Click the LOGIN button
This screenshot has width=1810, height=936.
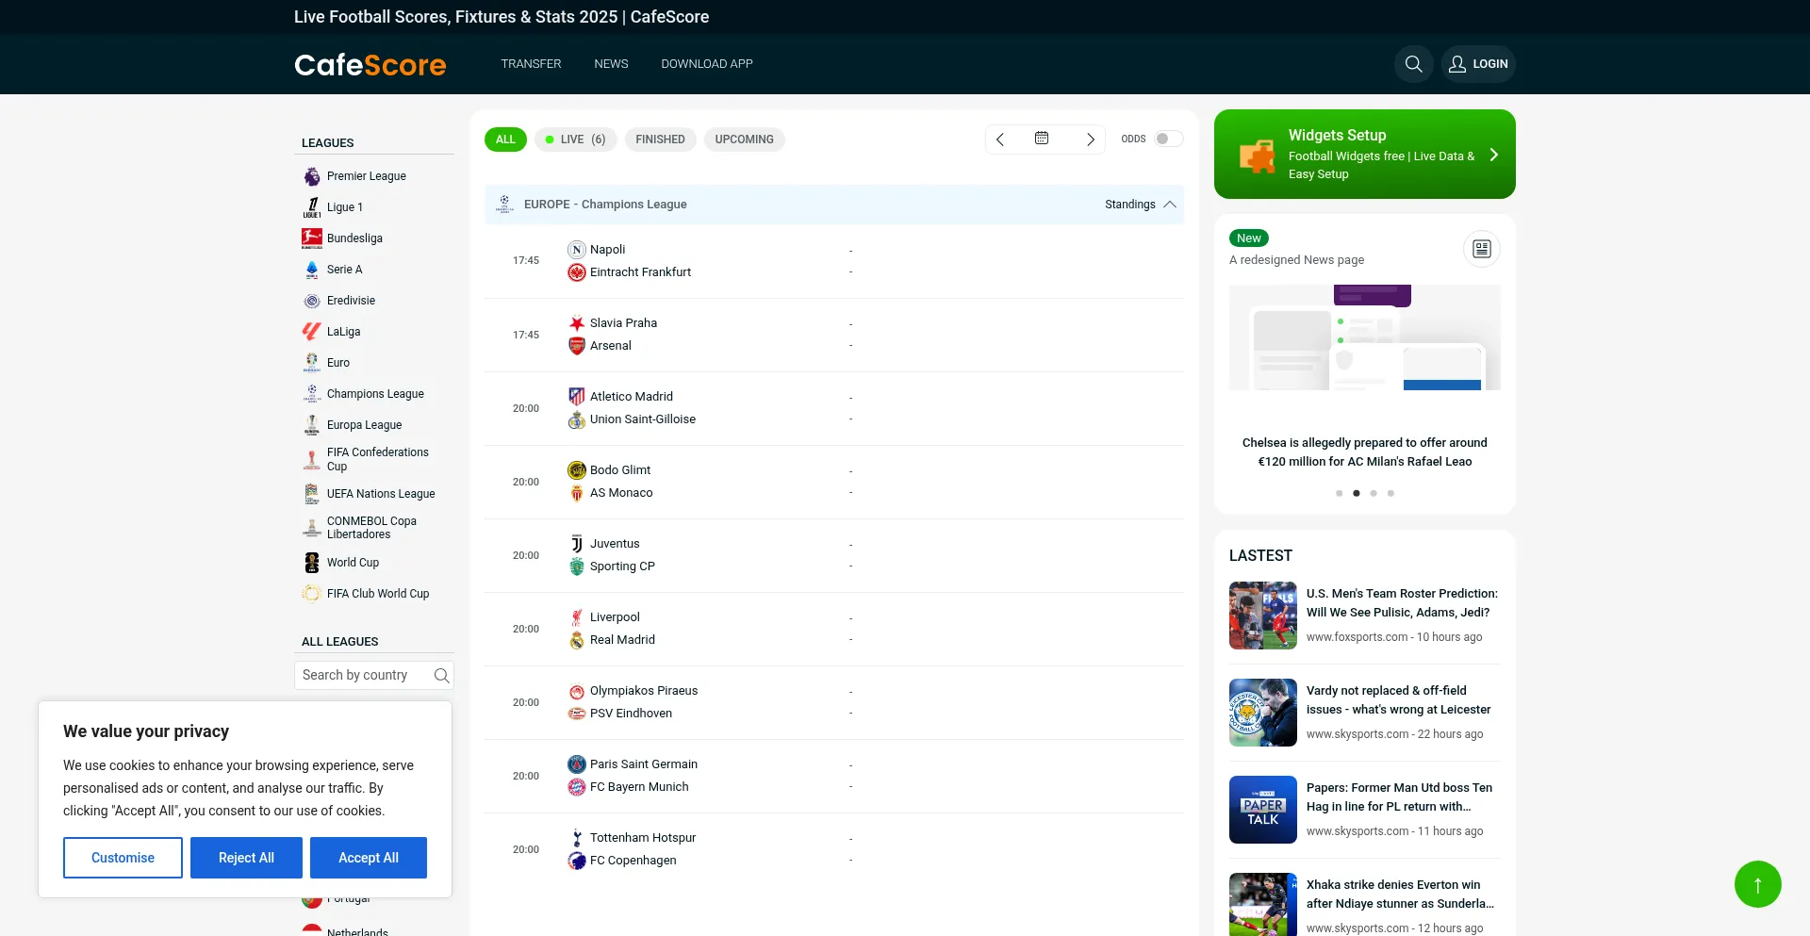point(1477,64)
